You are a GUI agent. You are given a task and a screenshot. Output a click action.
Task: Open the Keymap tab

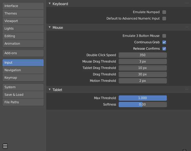(x=23, y=78)
